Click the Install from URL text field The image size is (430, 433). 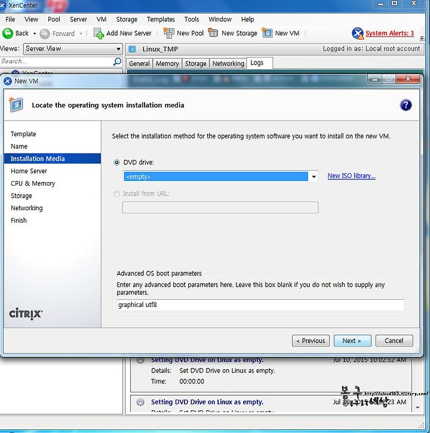(220, 207)
